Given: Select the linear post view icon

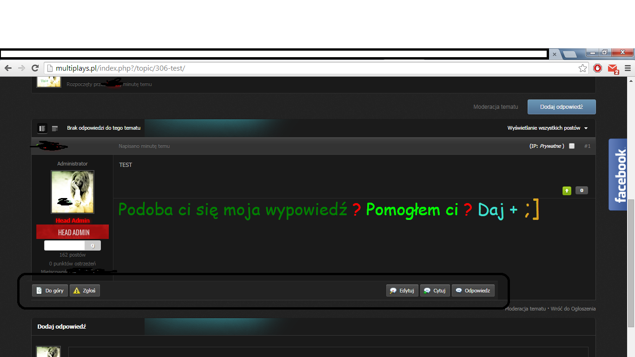Looking at the screenshot, I should coord(42,128).
